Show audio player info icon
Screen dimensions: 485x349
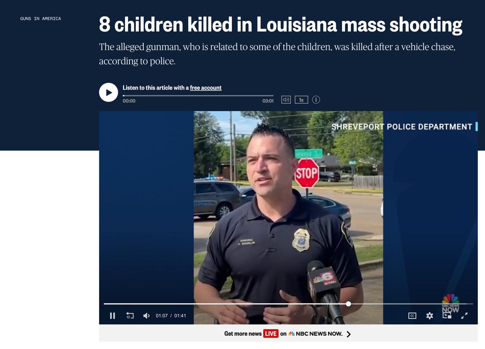tap(316, 100)
